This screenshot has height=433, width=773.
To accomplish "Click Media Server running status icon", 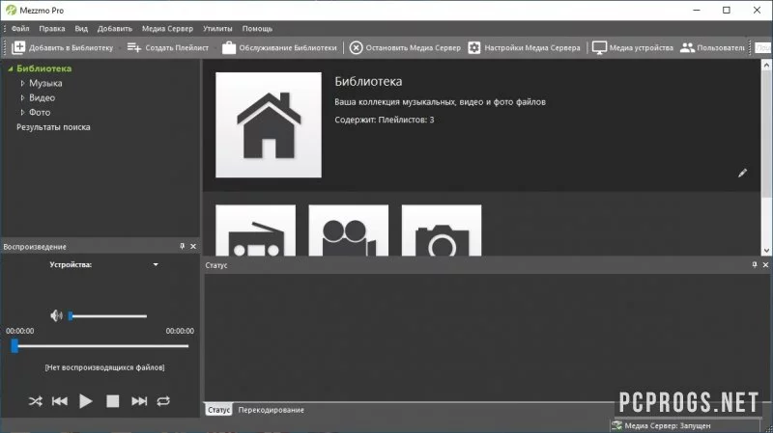I will [616, 425].
